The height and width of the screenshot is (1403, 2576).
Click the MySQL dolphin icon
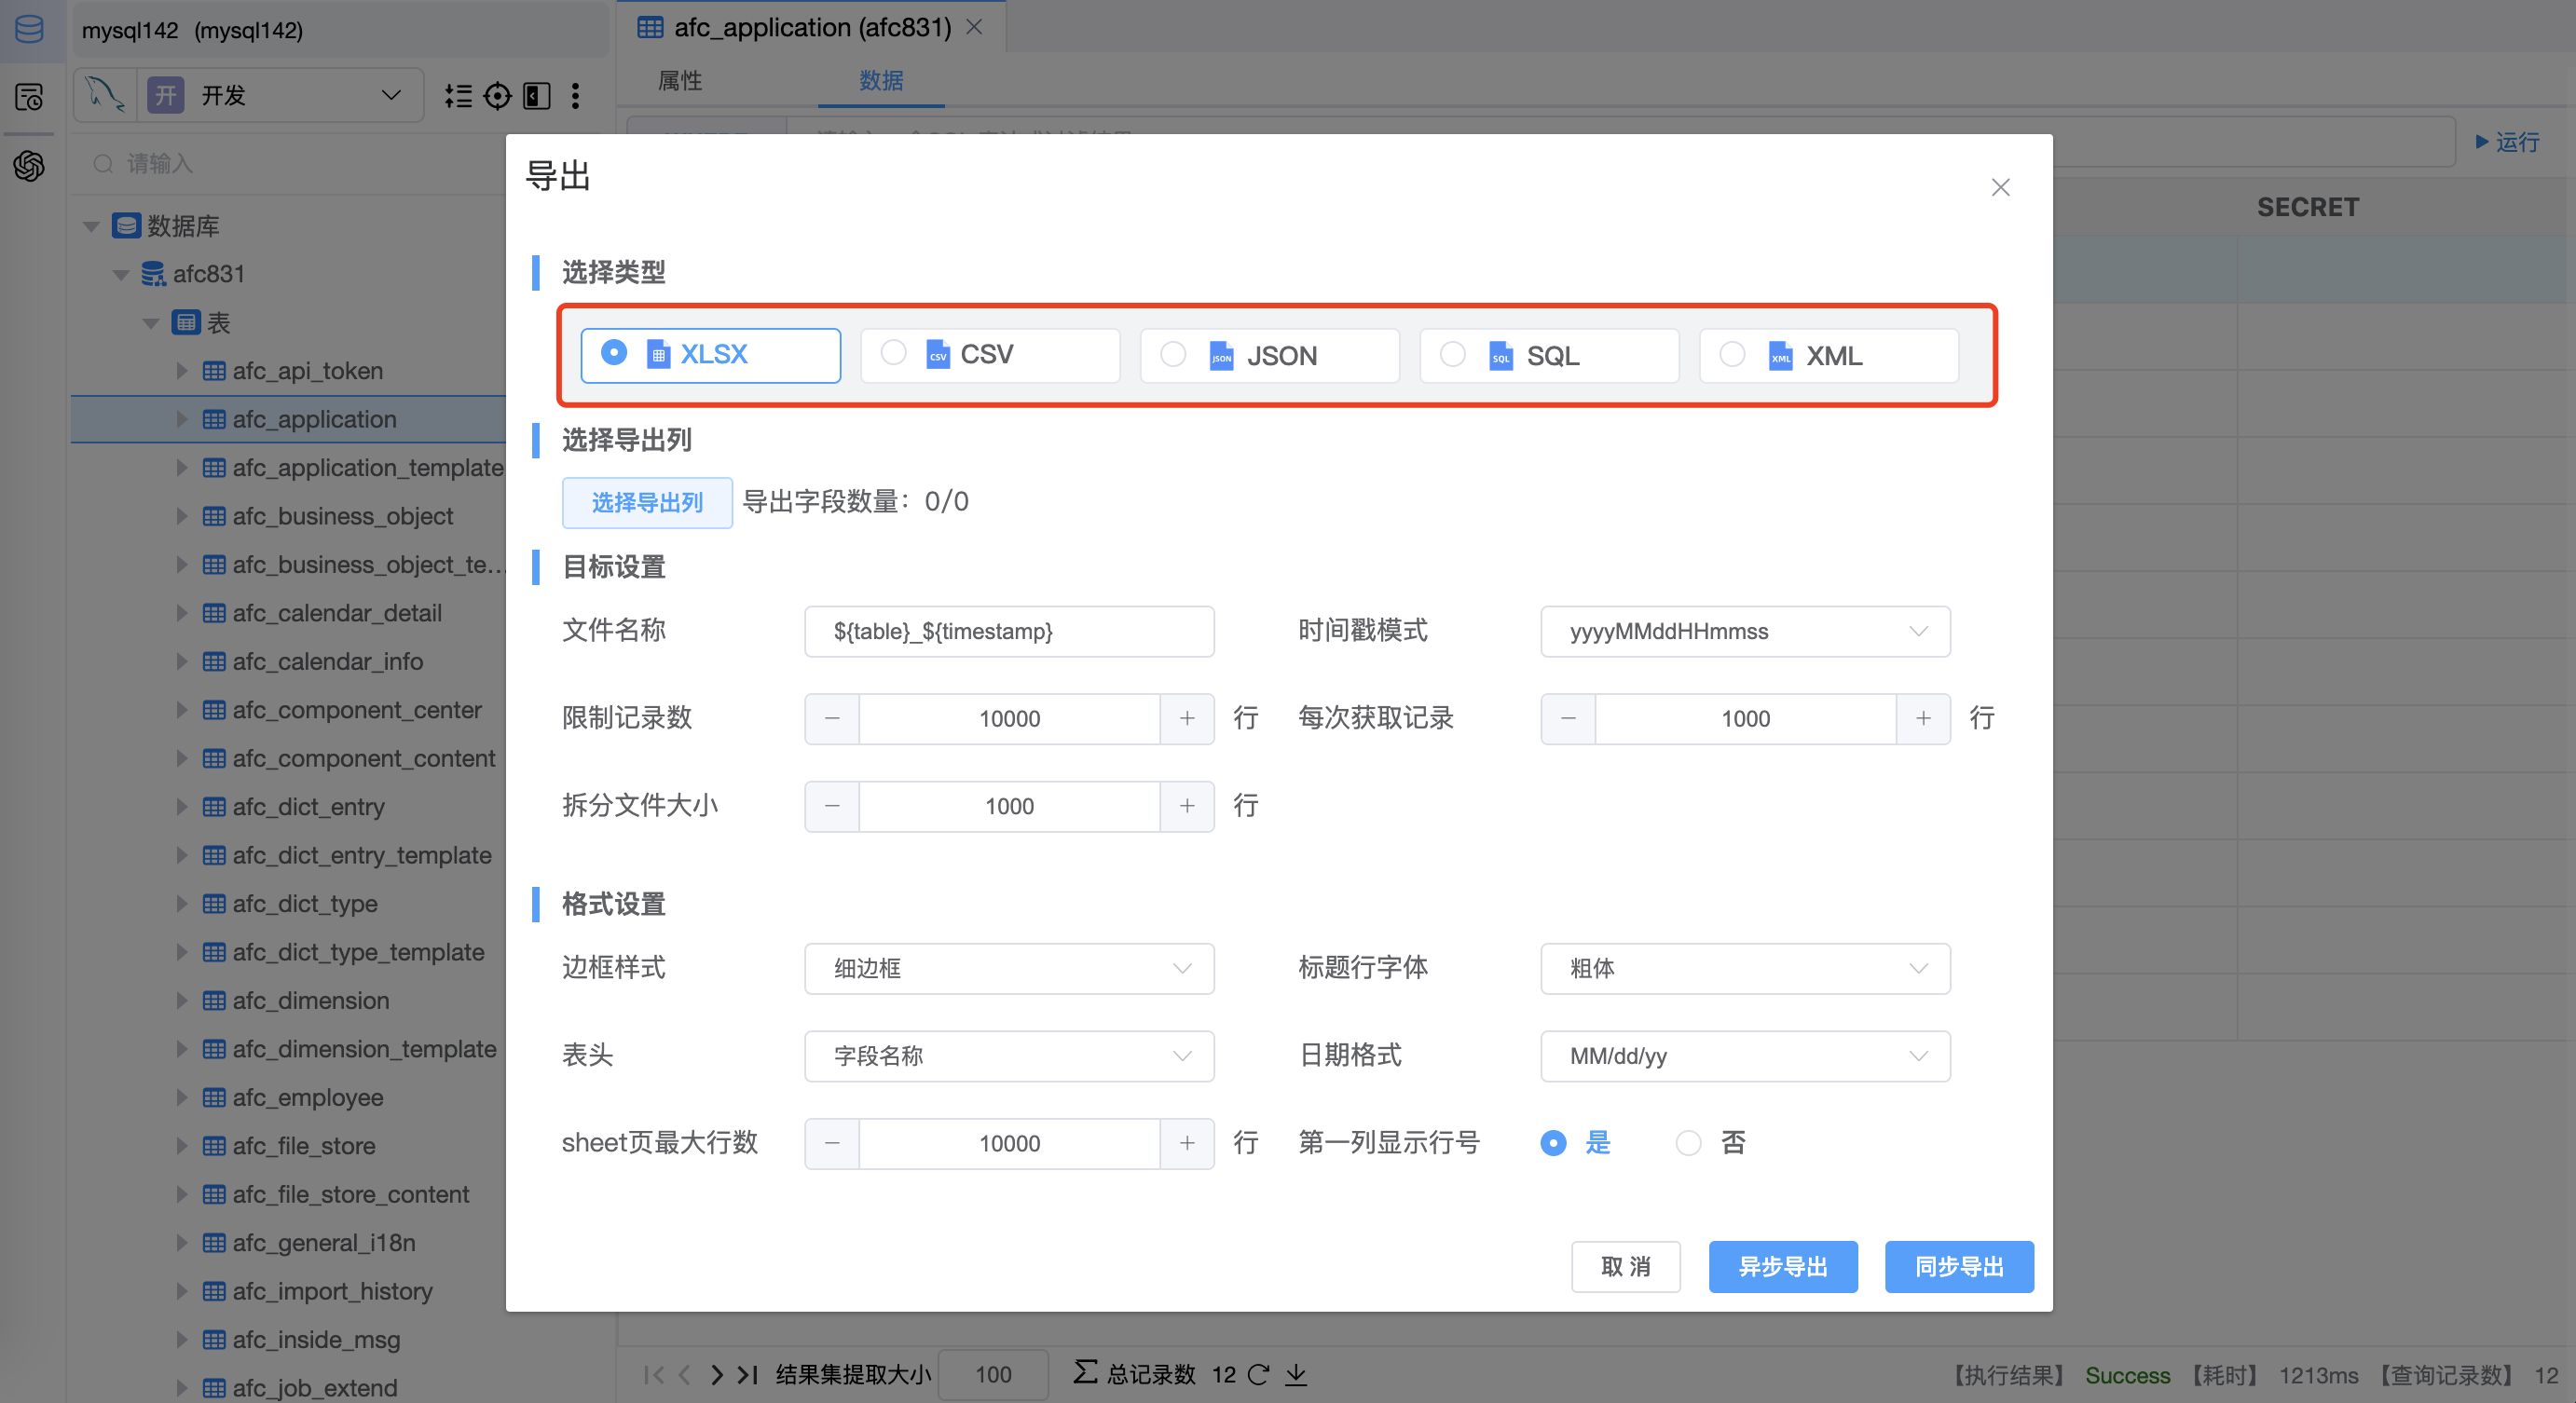click(105, 95)
